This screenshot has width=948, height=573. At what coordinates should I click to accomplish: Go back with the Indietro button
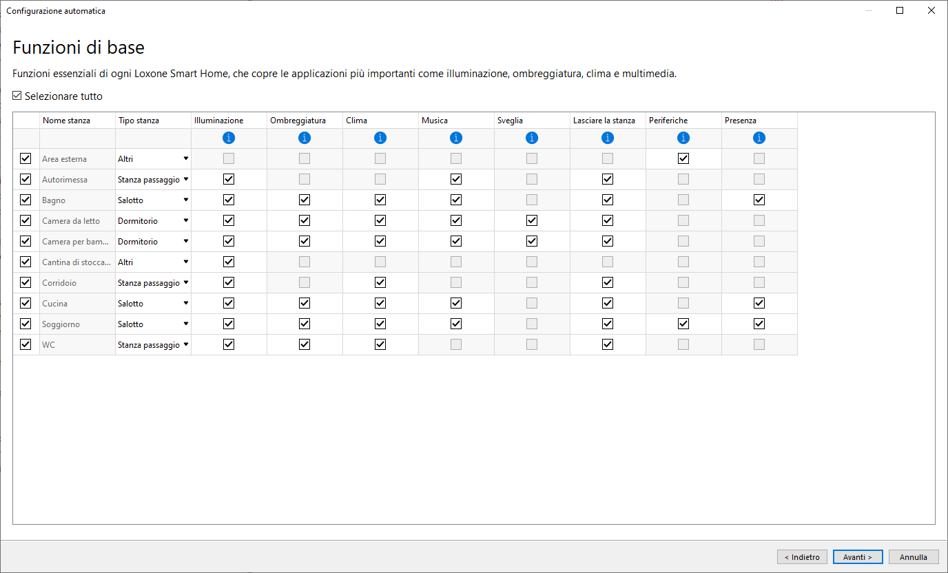(x=802, y=557)
